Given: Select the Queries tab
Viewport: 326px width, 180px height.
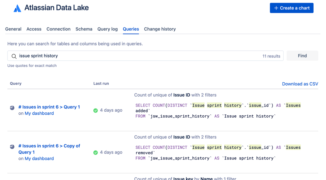Looking at the screenshot, I should click(x=131, y=29).
